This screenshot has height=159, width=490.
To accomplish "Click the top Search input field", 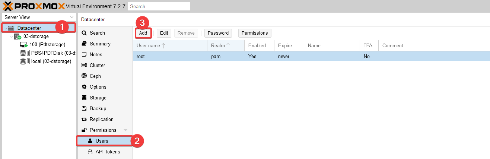I will pos(159,6).
